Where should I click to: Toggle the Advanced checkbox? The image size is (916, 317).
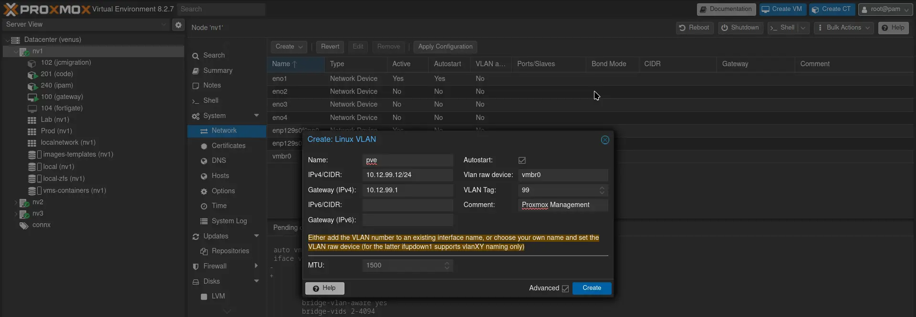point(565,288)
